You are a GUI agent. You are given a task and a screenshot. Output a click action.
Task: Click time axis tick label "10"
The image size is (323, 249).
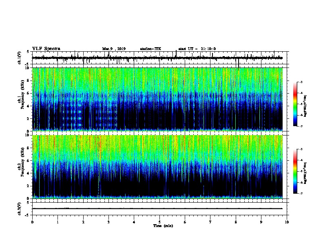click(287, 222)
